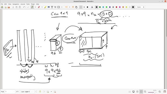Set zoom to 100 percent
This screenshot has height=94, width=167.
137,92
